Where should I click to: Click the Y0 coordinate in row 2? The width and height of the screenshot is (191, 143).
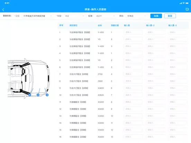point(99,39)
